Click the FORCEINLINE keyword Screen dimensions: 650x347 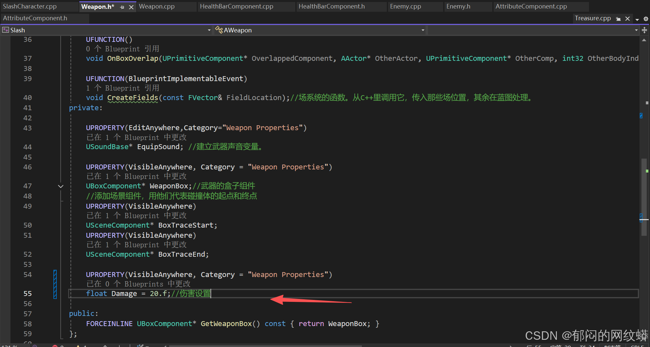[109, 324]
